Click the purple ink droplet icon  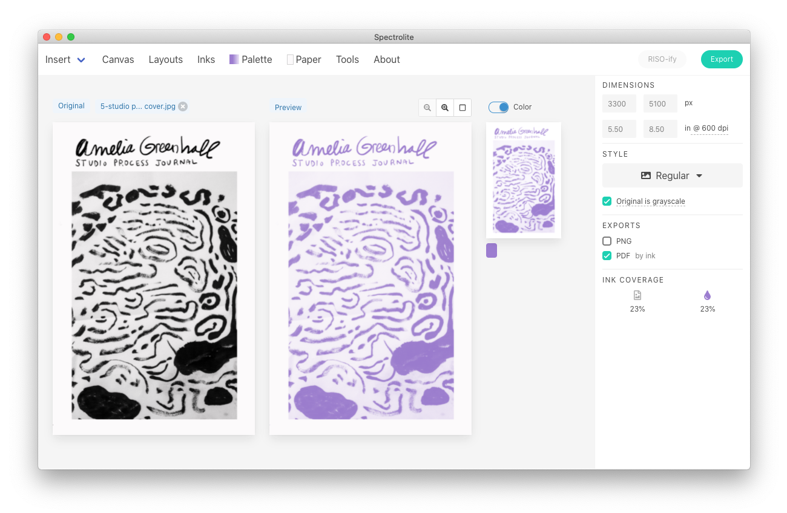707,295
